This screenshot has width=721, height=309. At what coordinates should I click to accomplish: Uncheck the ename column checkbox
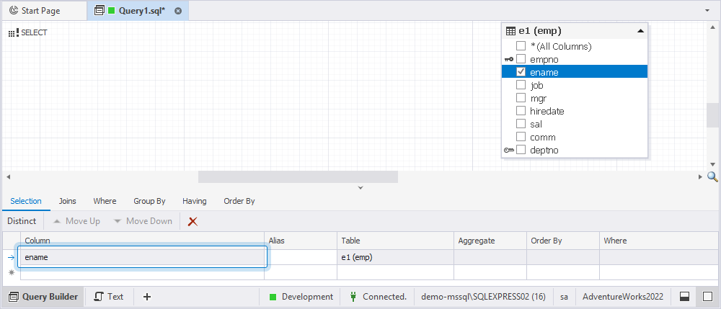coord(521,72)
